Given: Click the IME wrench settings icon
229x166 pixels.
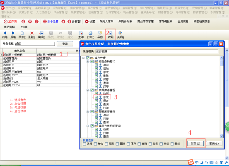Looking at the screenshot, I should pyautogui.click(x=226, y=162).
